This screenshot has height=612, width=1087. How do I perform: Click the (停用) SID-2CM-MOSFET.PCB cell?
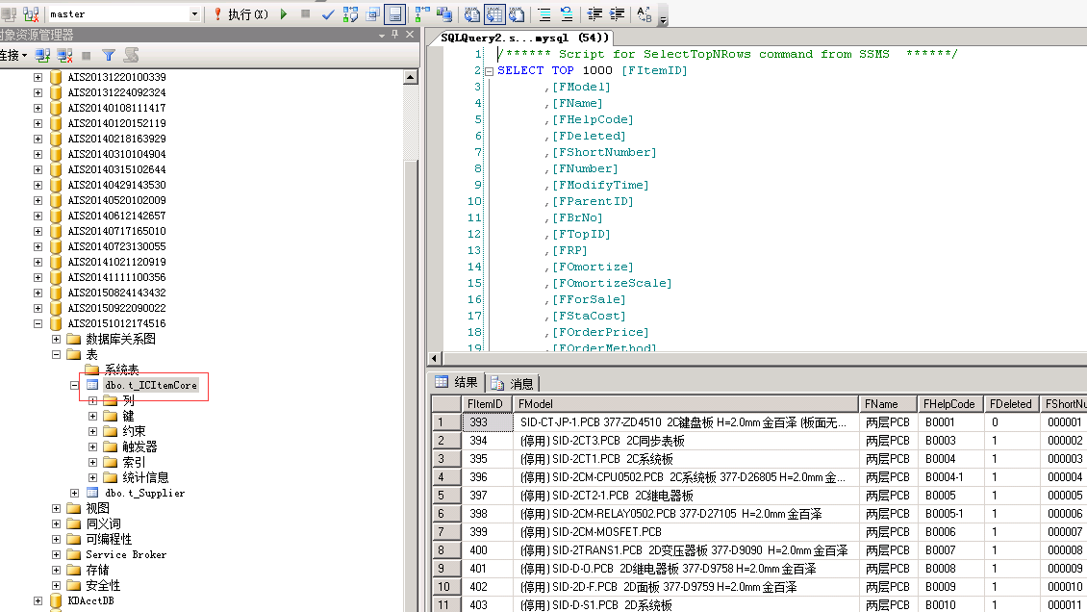pos(685,532)
